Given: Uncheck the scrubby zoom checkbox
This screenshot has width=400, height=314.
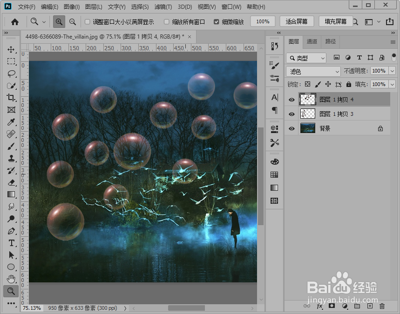Looking at the screenshot, I should click(217, 22).
